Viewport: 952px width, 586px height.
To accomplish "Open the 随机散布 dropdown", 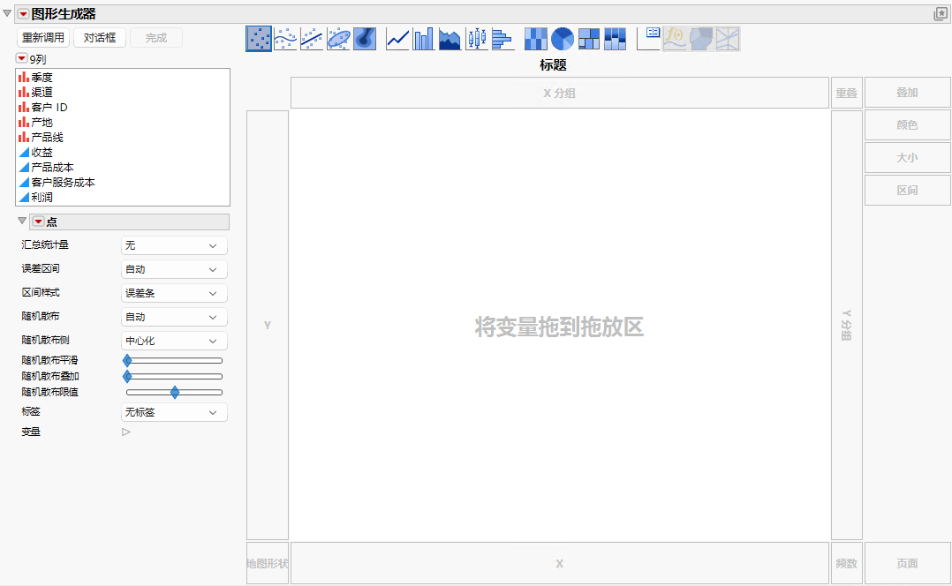I will tap(174, 317).
